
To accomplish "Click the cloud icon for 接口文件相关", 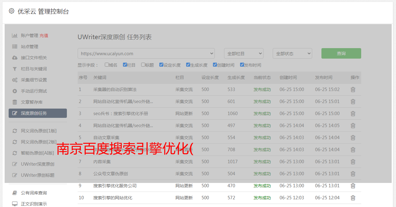I will [x=14, y=58].
